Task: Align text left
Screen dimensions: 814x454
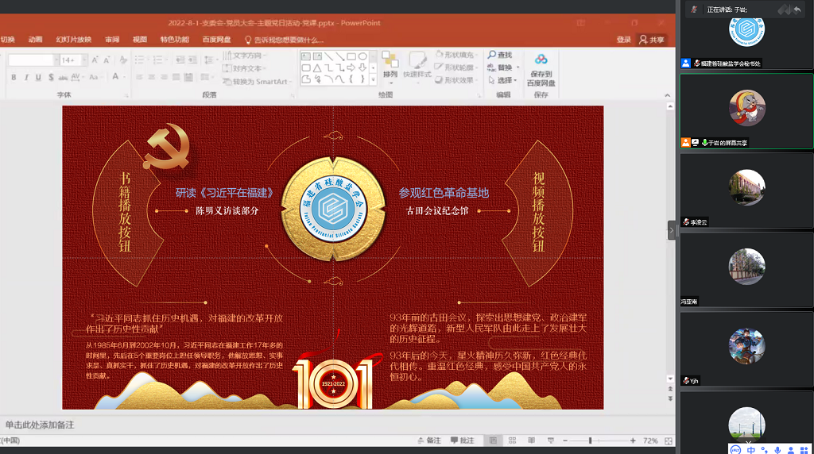Action: 139,77
